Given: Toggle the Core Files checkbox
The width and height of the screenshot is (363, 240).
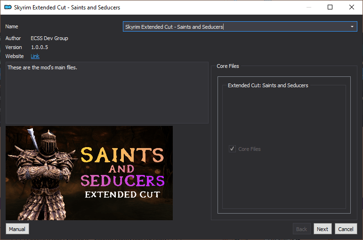Looking at the screenshot, I should coord(232,149).
